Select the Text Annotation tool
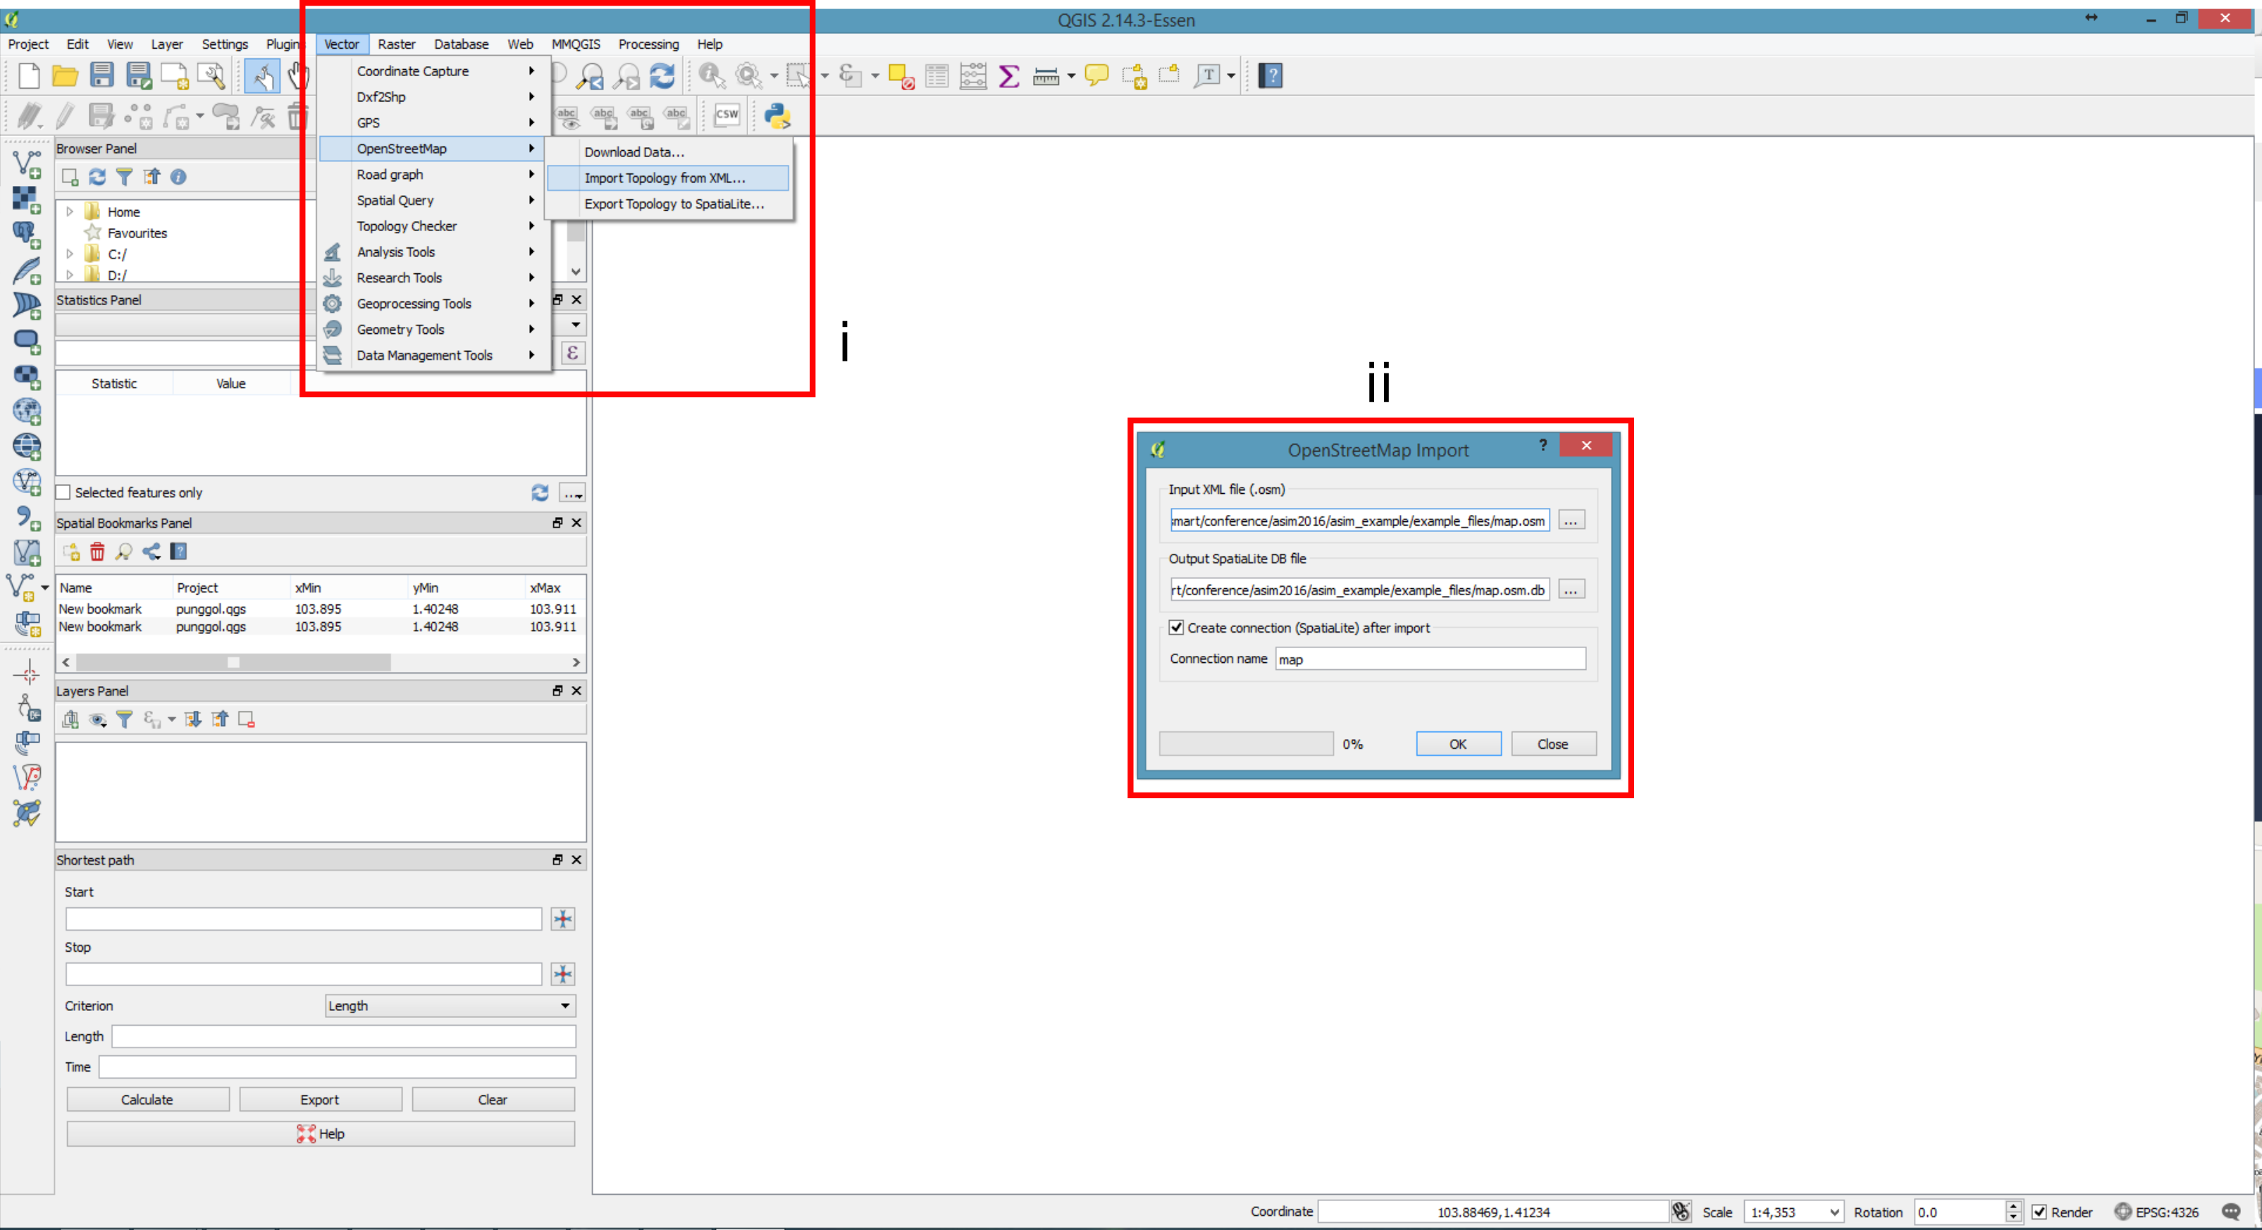Screen dimensions: 2262x1230 tap(1209, 76)
